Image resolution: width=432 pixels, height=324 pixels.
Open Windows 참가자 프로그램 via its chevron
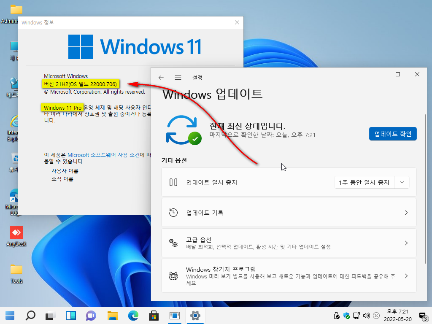coord(406,276)
